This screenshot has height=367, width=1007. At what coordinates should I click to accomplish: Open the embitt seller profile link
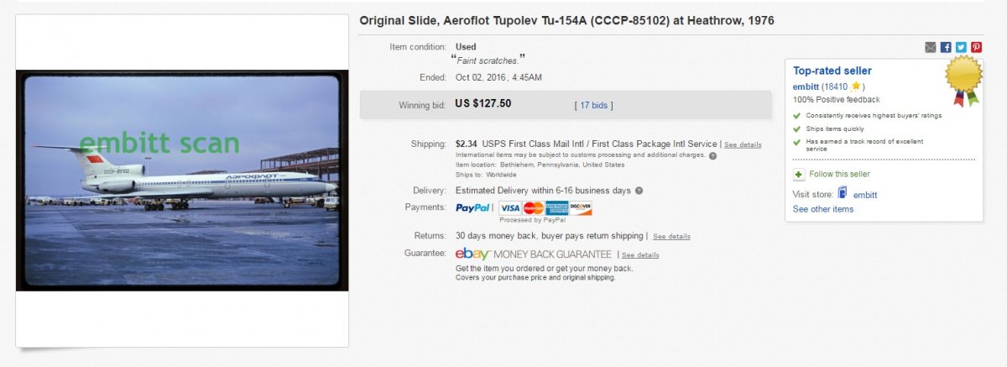(x=806, y=87)
